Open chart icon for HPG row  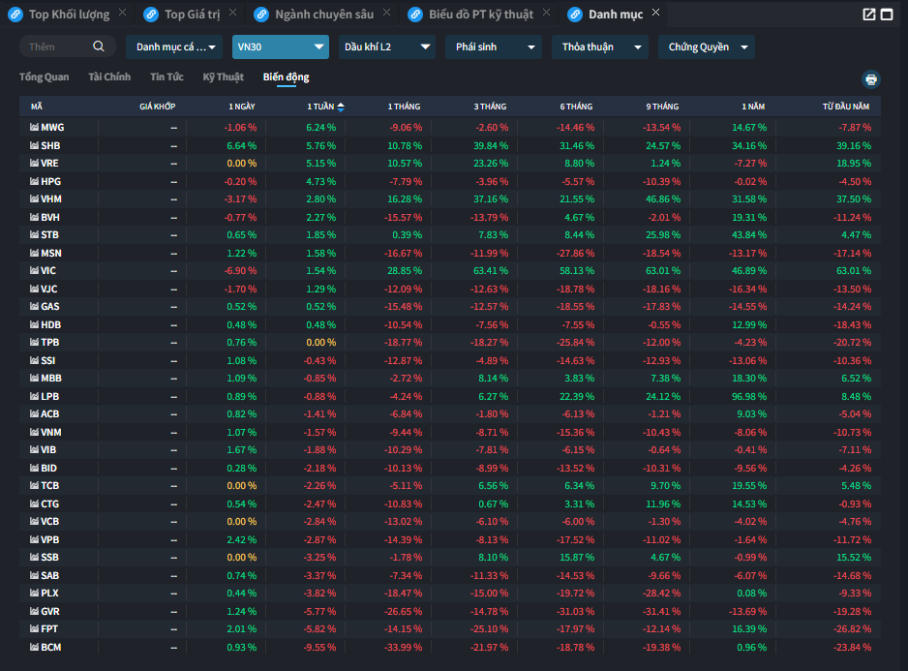coord(34,181)
